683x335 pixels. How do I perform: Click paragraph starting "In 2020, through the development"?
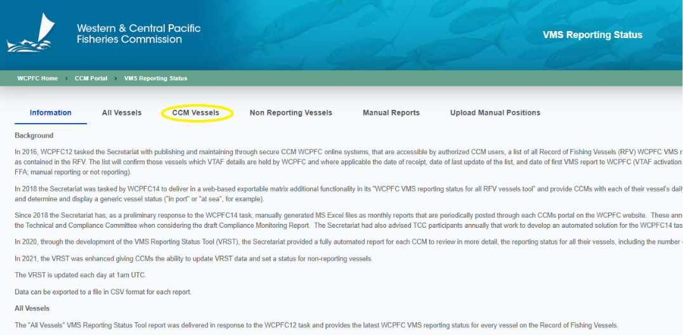pos(348,242)
